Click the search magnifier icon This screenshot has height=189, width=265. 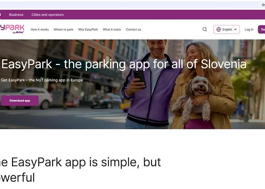[205, 29]
